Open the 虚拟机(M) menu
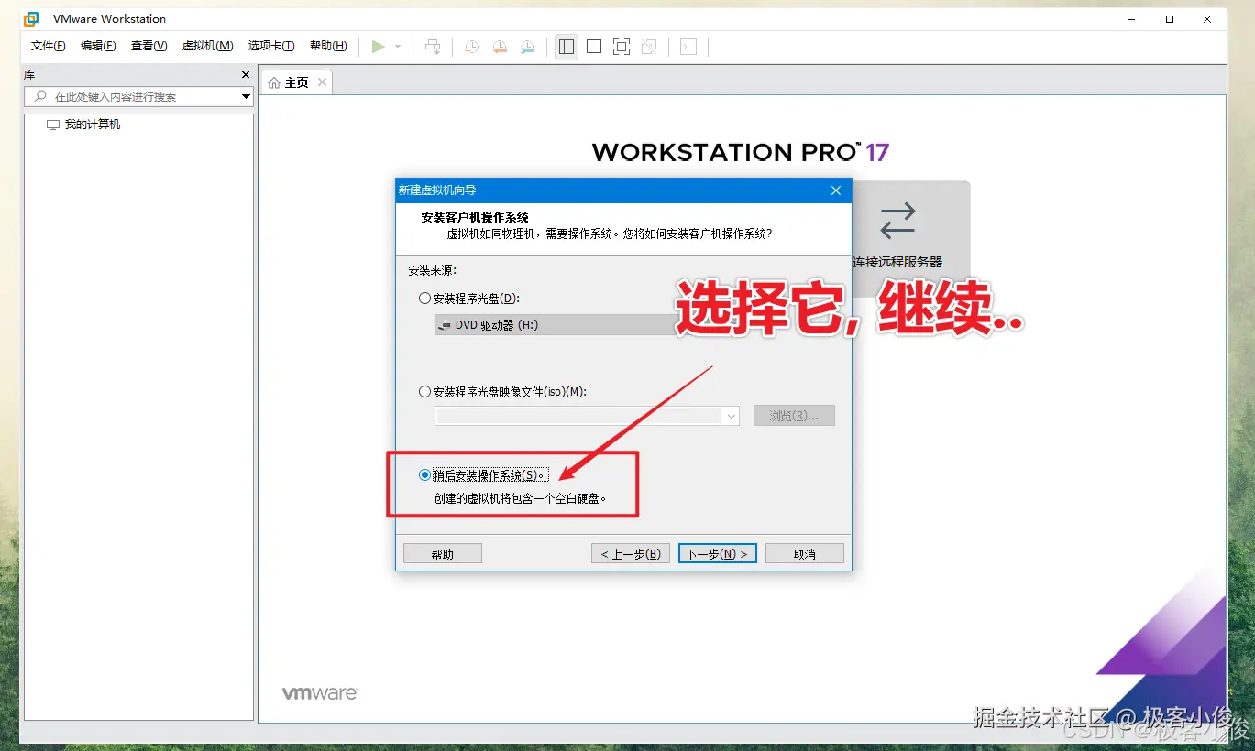Image resolution: width=1255 pixels, height=751 pixels. (207, 46)
